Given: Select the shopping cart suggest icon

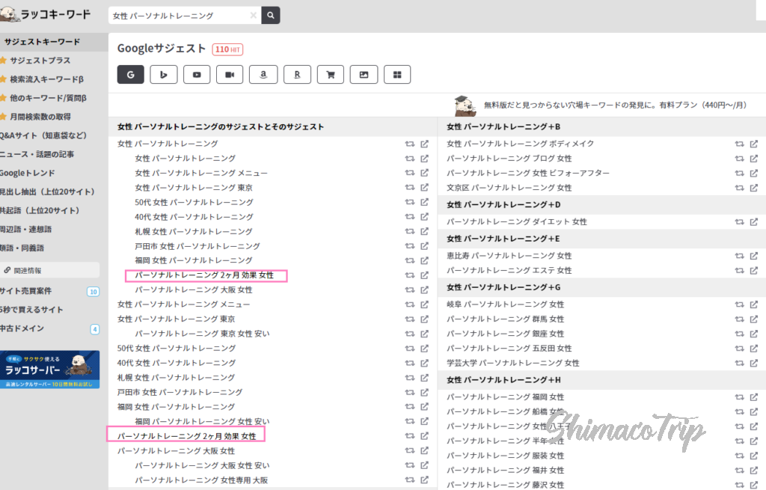Looking at the screenshot, I should [x=330, y=74].
